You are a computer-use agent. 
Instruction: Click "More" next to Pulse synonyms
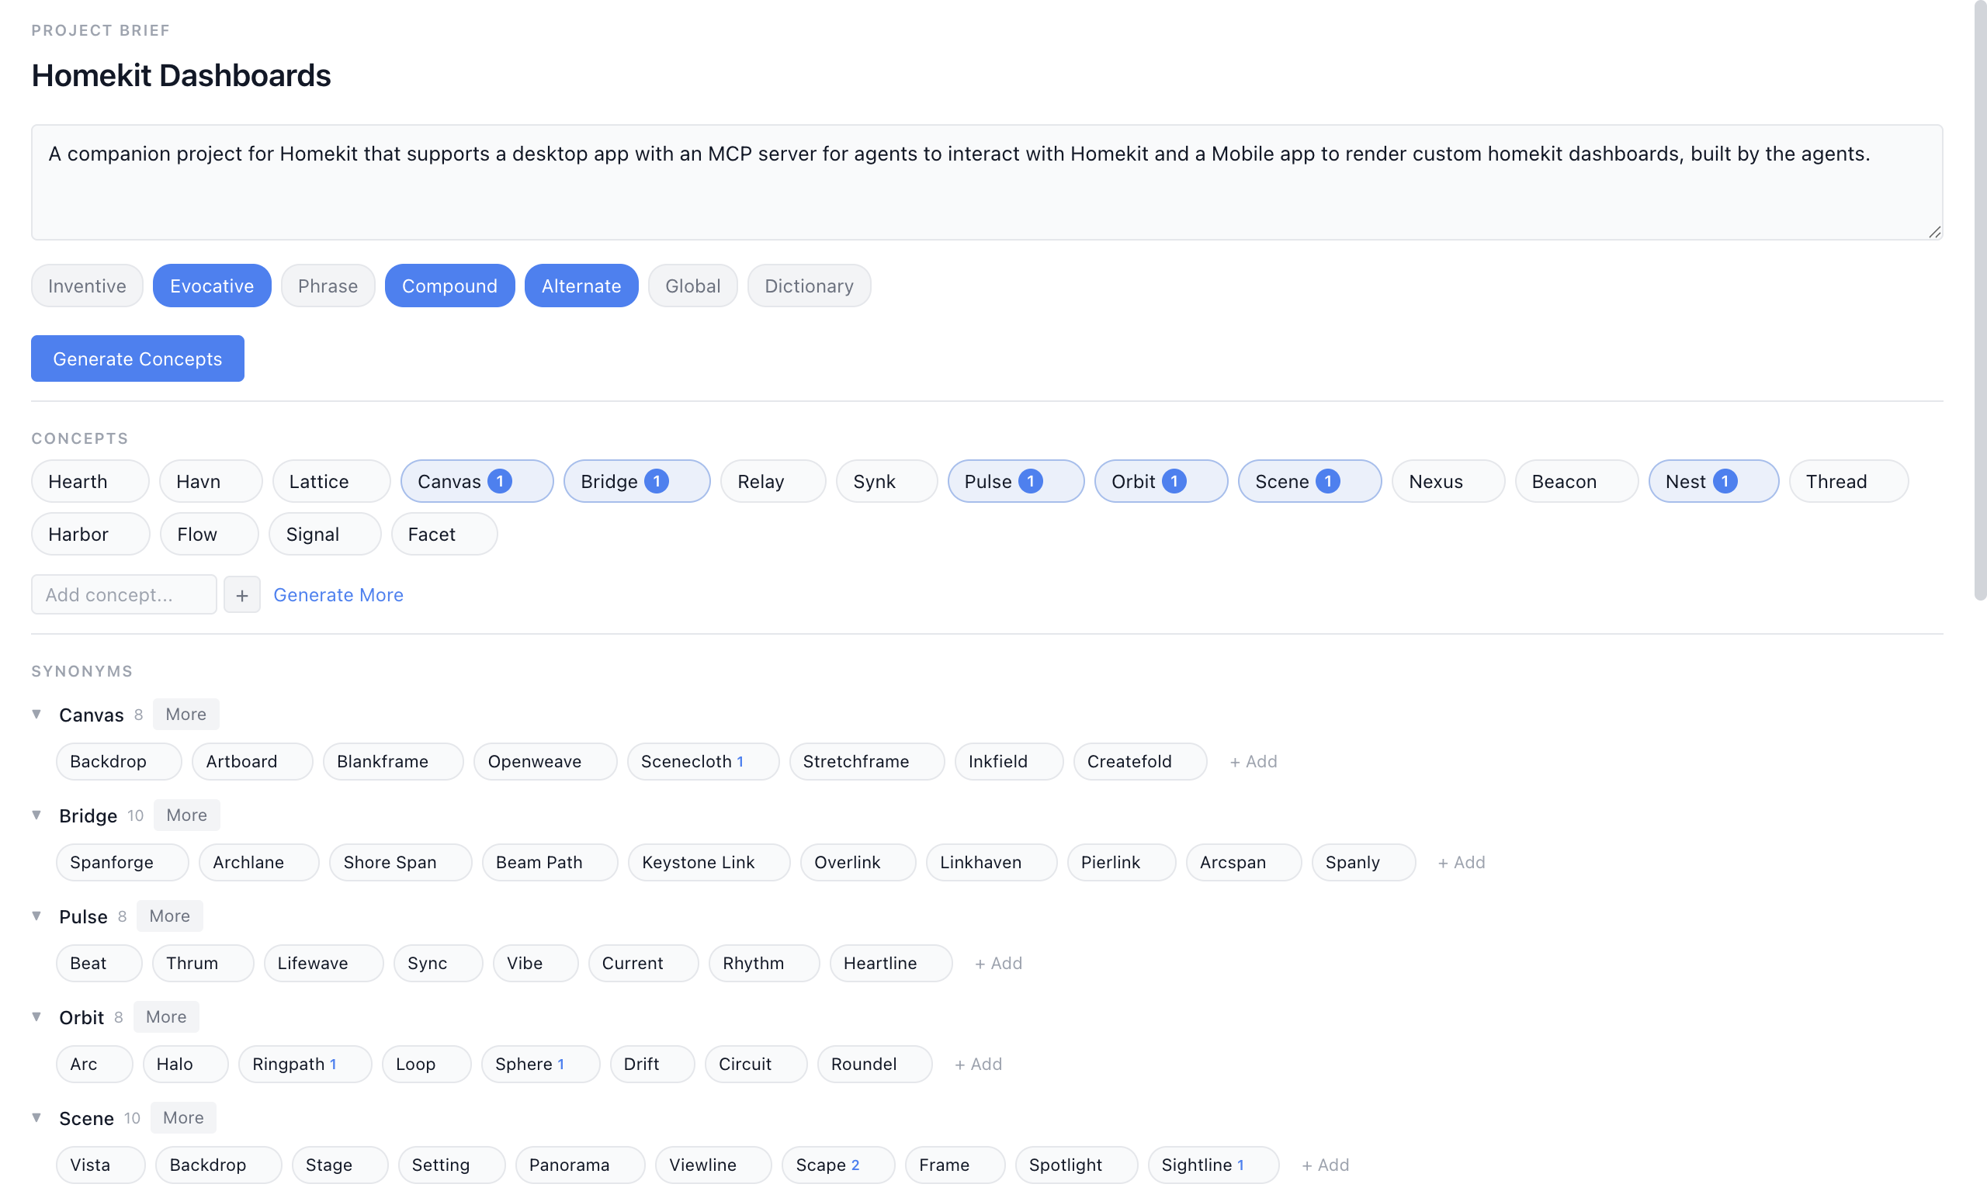[169, 915]
